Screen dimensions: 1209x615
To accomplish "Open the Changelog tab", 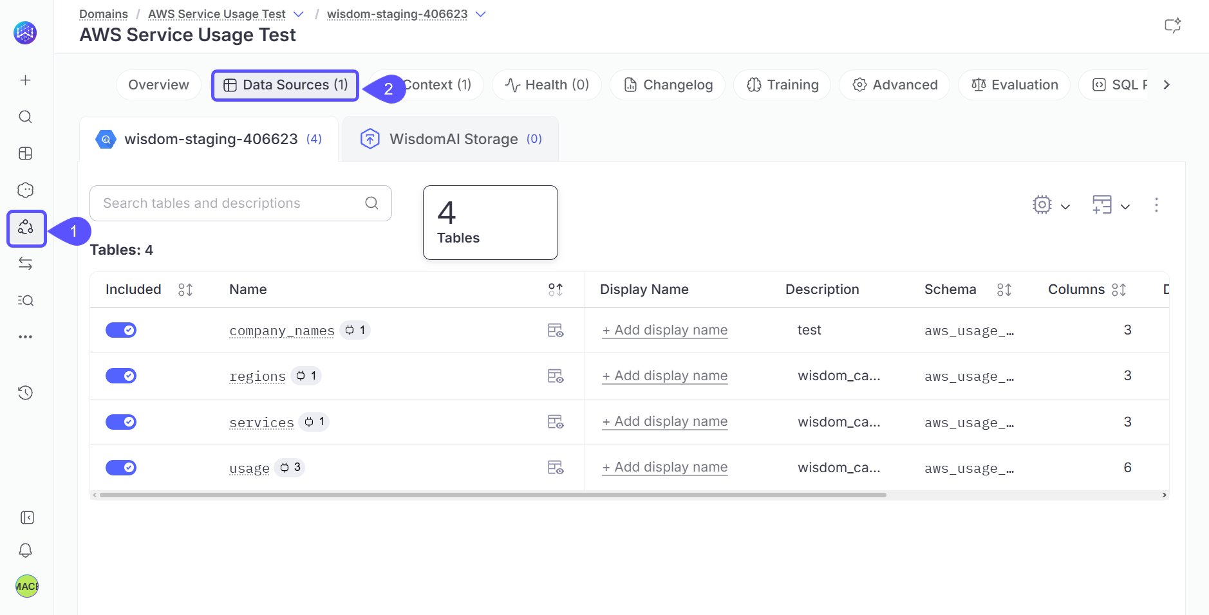I will (668, 85).
